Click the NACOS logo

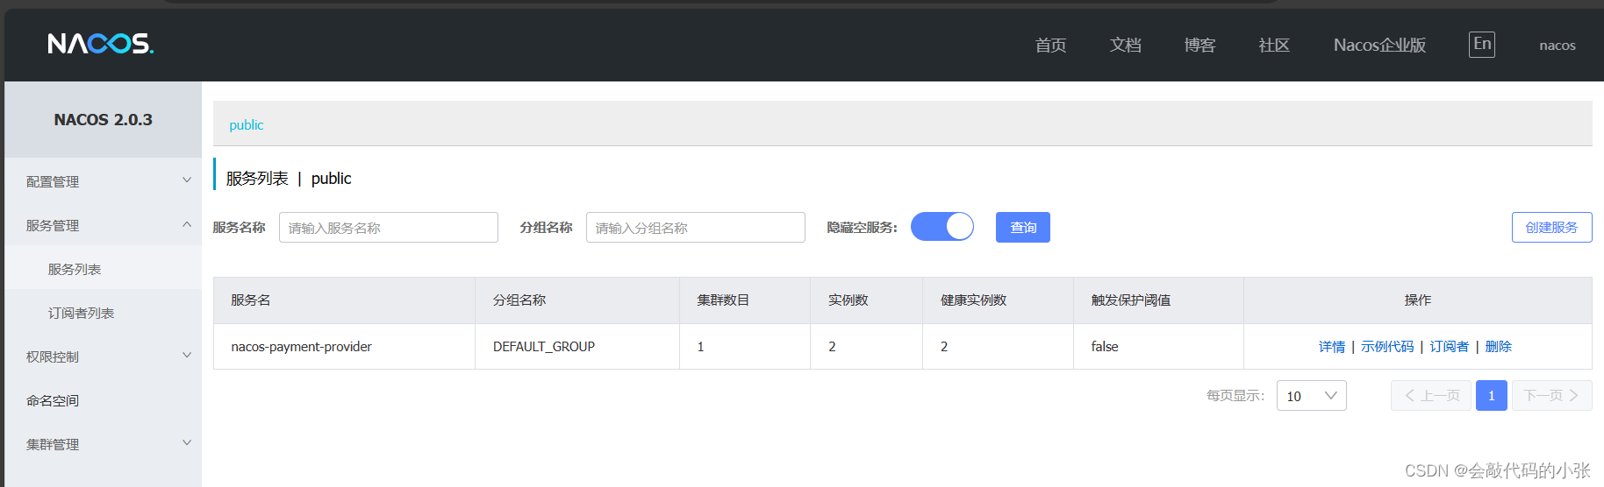(x=101, y=44)
